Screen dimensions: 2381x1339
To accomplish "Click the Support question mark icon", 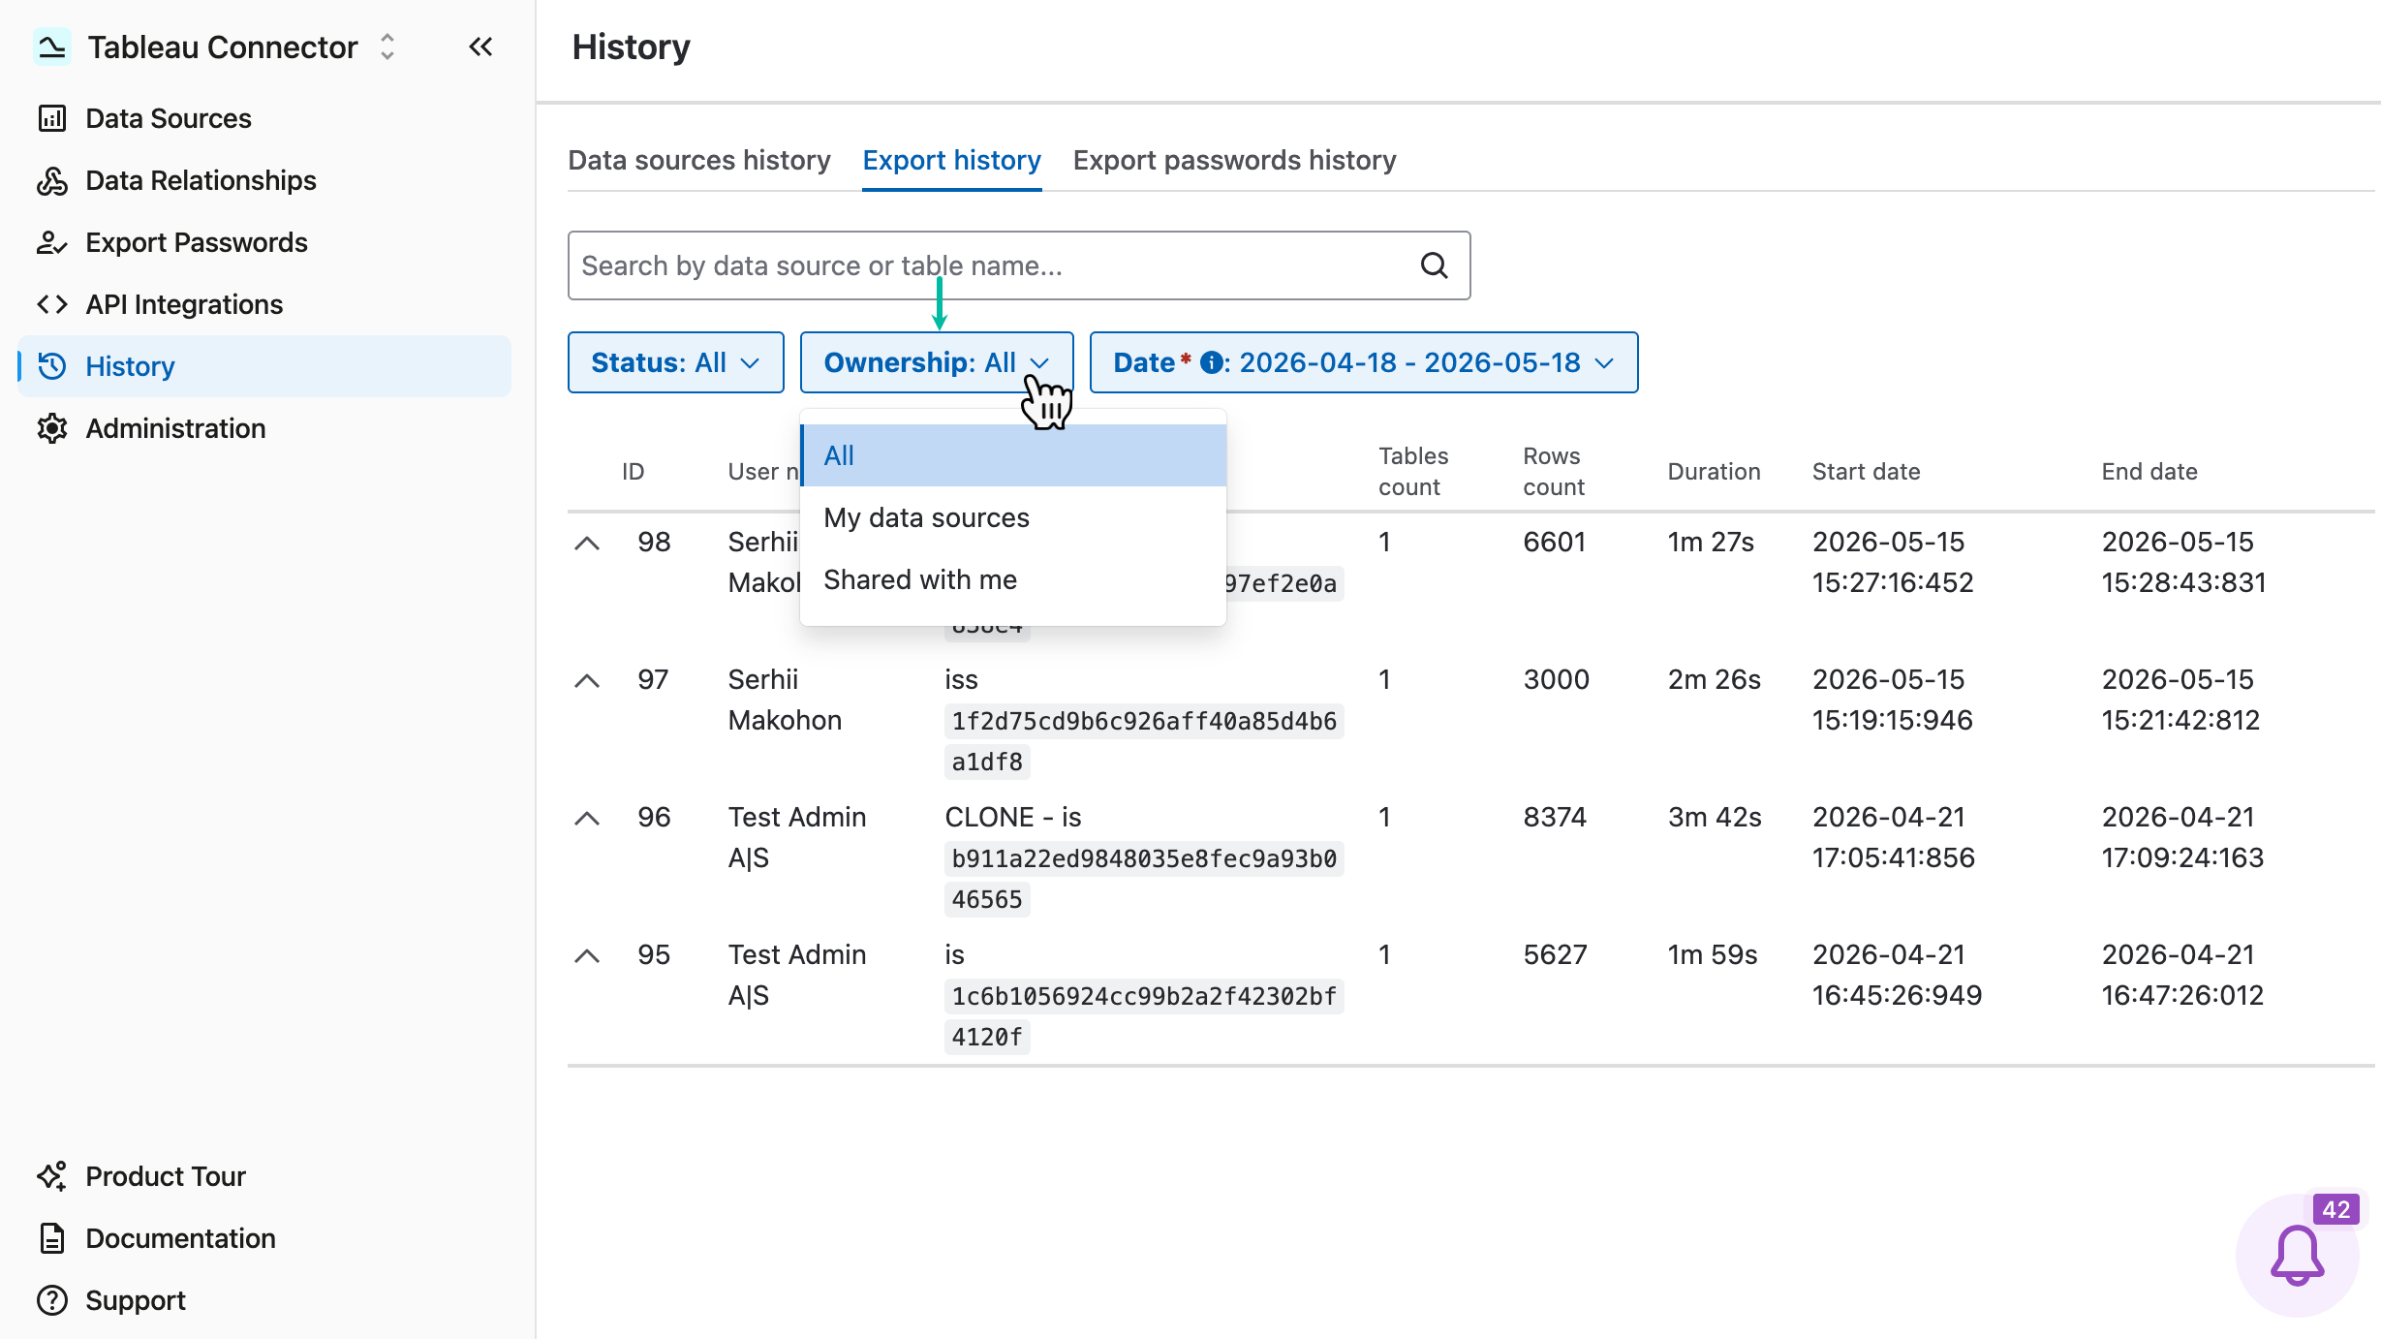I will click(51, 1300).
